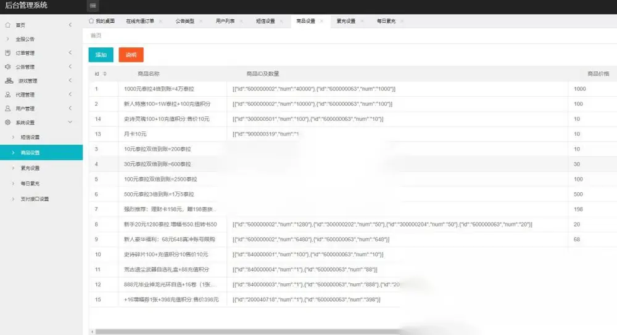Switch to the 公告类型 tab

[x=185, y=21]
